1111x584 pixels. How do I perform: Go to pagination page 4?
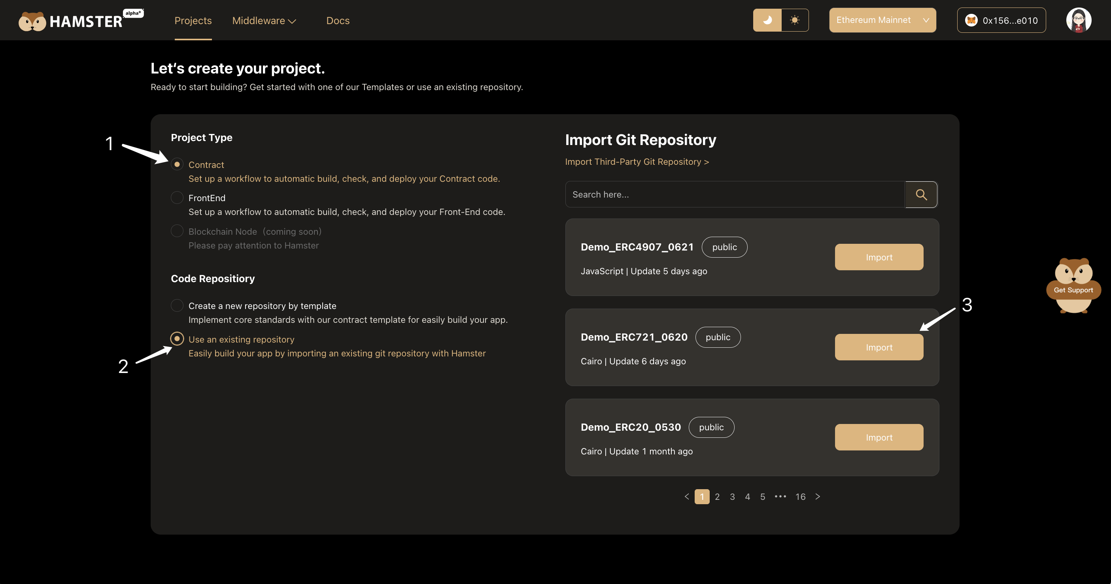coord(747,497)
